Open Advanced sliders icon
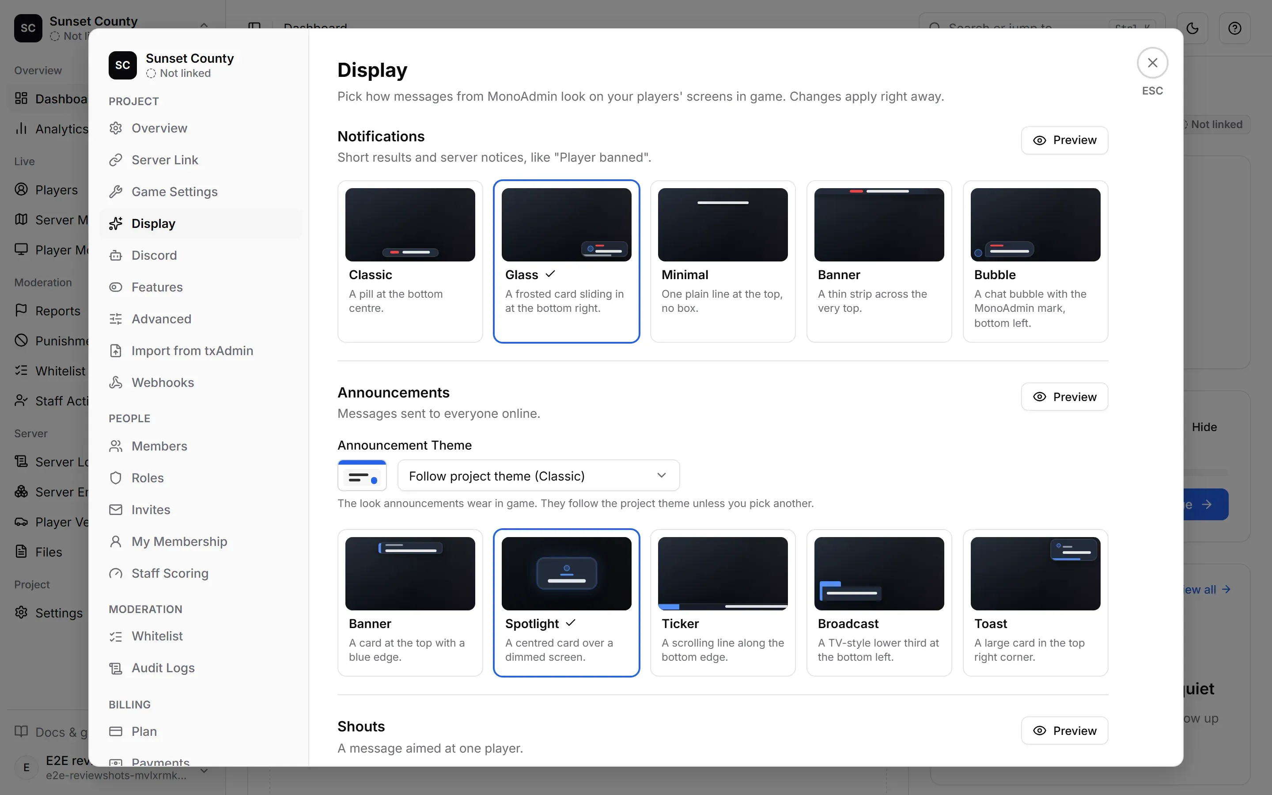The width and height of the screenshot is (1272, 795). click(116, 319)
